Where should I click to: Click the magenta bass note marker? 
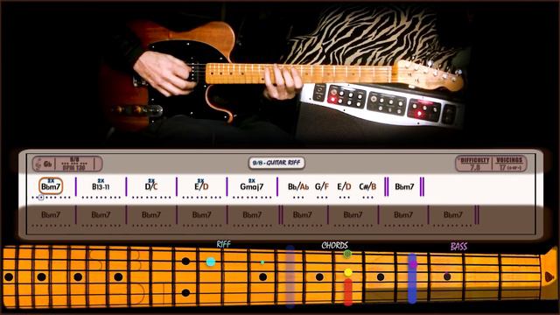[414, 264]
